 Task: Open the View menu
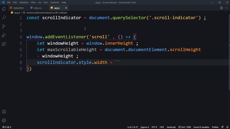pyautogui.click(x=33, y=3)
